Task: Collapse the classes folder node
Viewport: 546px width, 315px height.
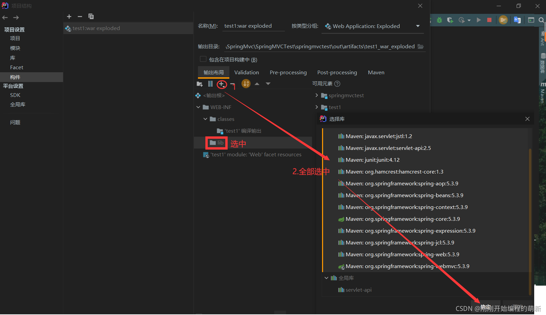Action: [x=205, y=119]
